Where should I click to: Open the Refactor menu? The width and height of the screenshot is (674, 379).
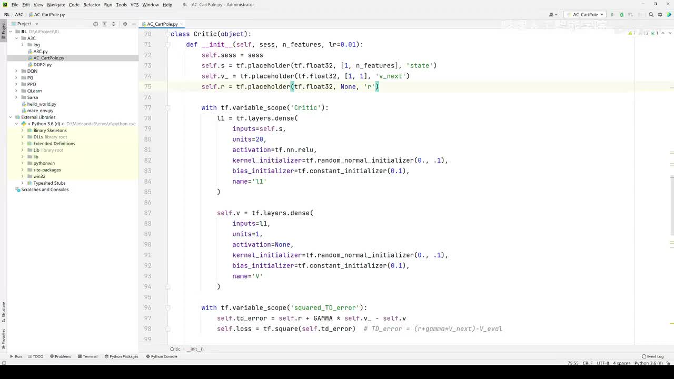(92, 5)
